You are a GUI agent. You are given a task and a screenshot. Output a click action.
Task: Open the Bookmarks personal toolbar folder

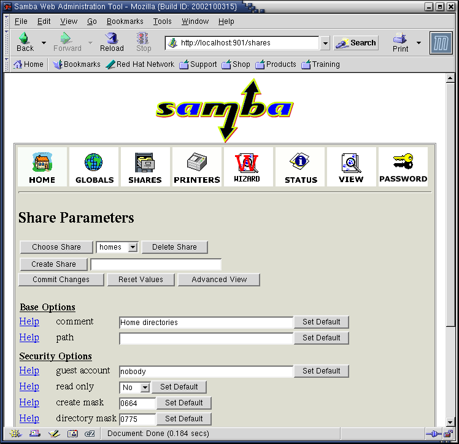(77, 64)
